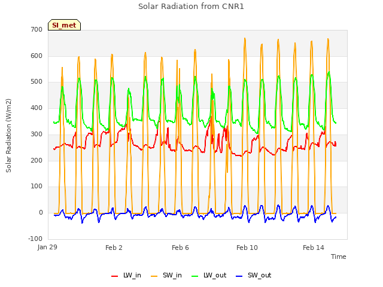The image size is (383, 287).
Task: Click the orange SW_in legend color marker
Action: click(x=154, y=276)
